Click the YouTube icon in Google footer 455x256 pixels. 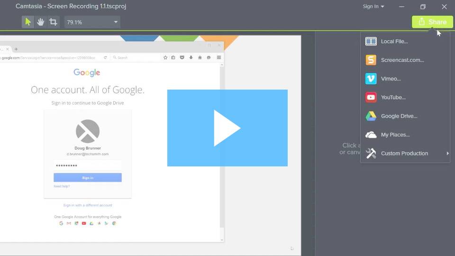point(84,223)
